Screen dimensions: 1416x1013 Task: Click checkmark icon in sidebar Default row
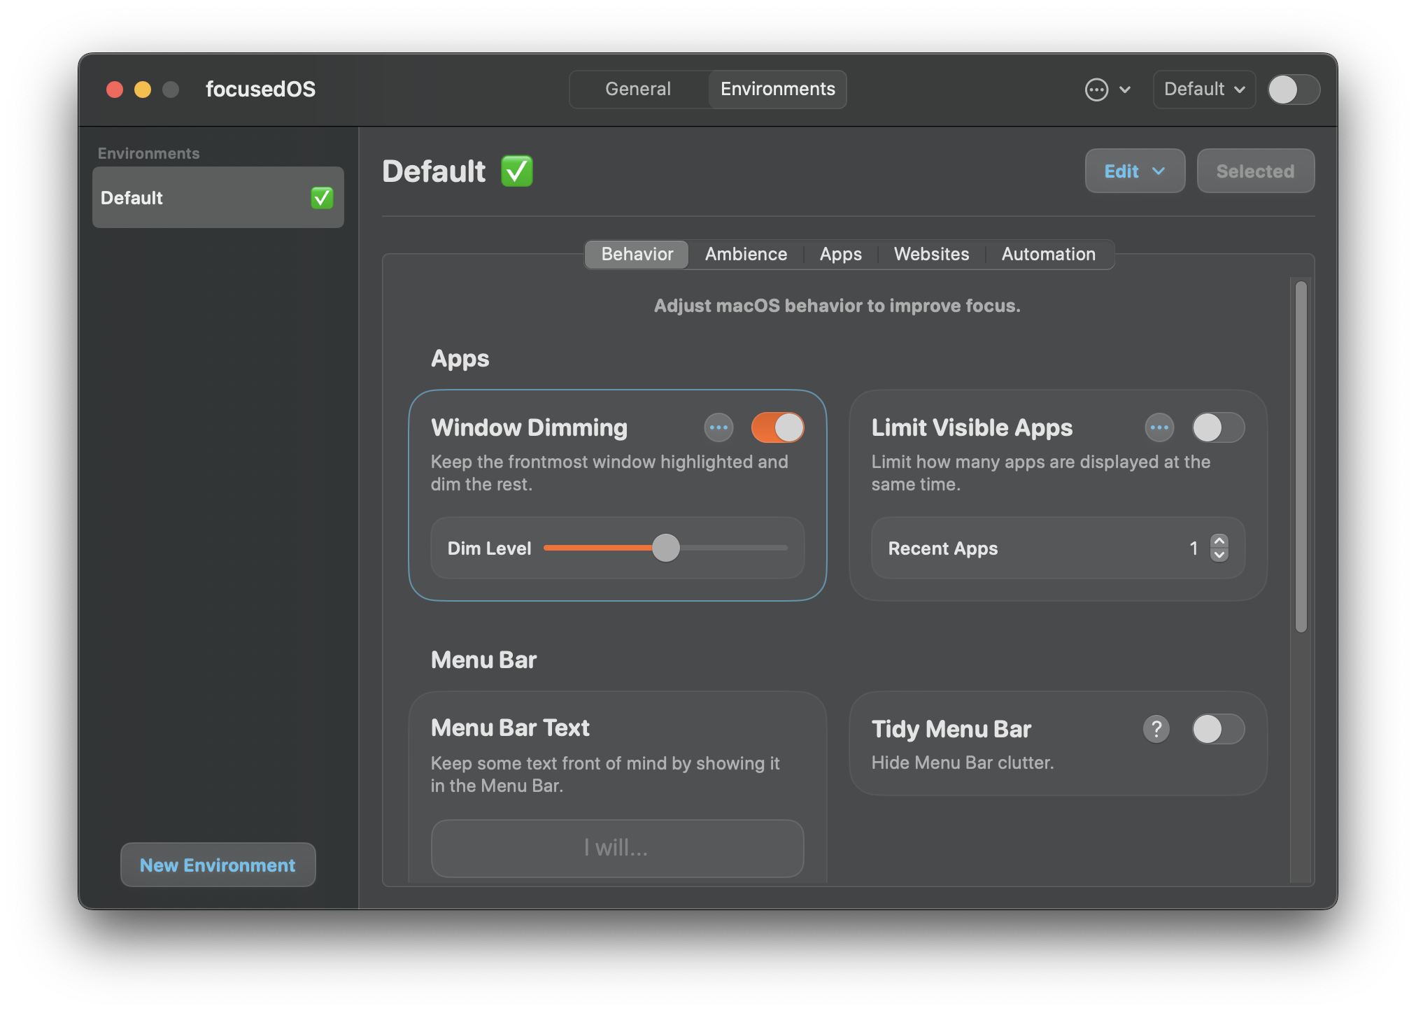tap(322, 198)
